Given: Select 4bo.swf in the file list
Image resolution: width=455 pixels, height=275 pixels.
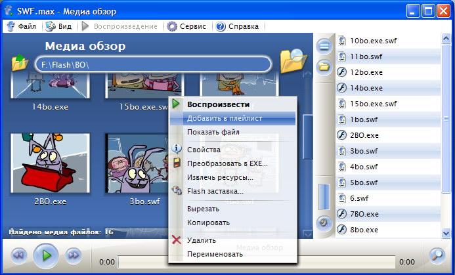Looking at the screenshot, I should point(388,167).
